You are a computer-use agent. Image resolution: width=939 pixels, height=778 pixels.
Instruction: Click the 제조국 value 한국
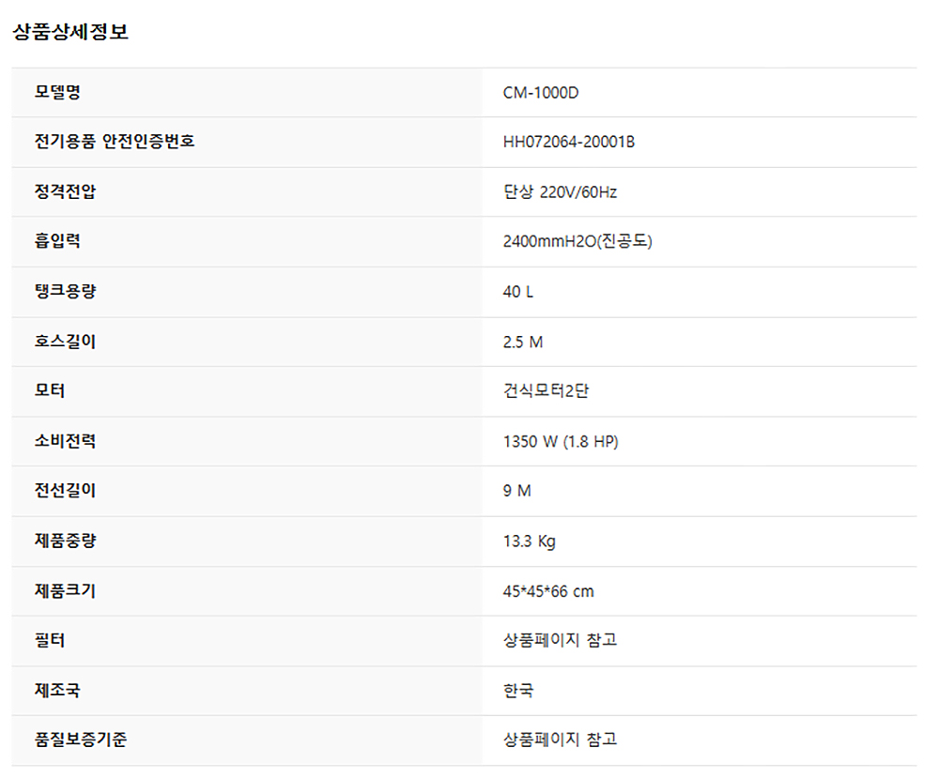[x=518, y=691]
